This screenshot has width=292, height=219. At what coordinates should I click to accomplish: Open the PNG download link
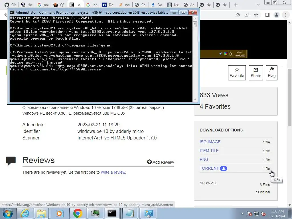click(x=204, y=159)
